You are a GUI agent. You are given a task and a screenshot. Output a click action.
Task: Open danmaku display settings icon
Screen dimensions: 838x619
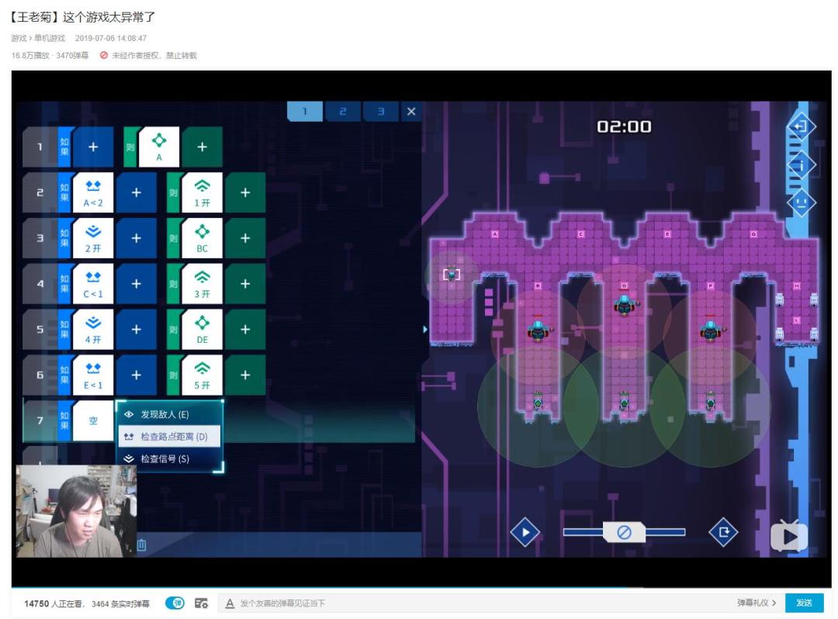coord(201,603)
